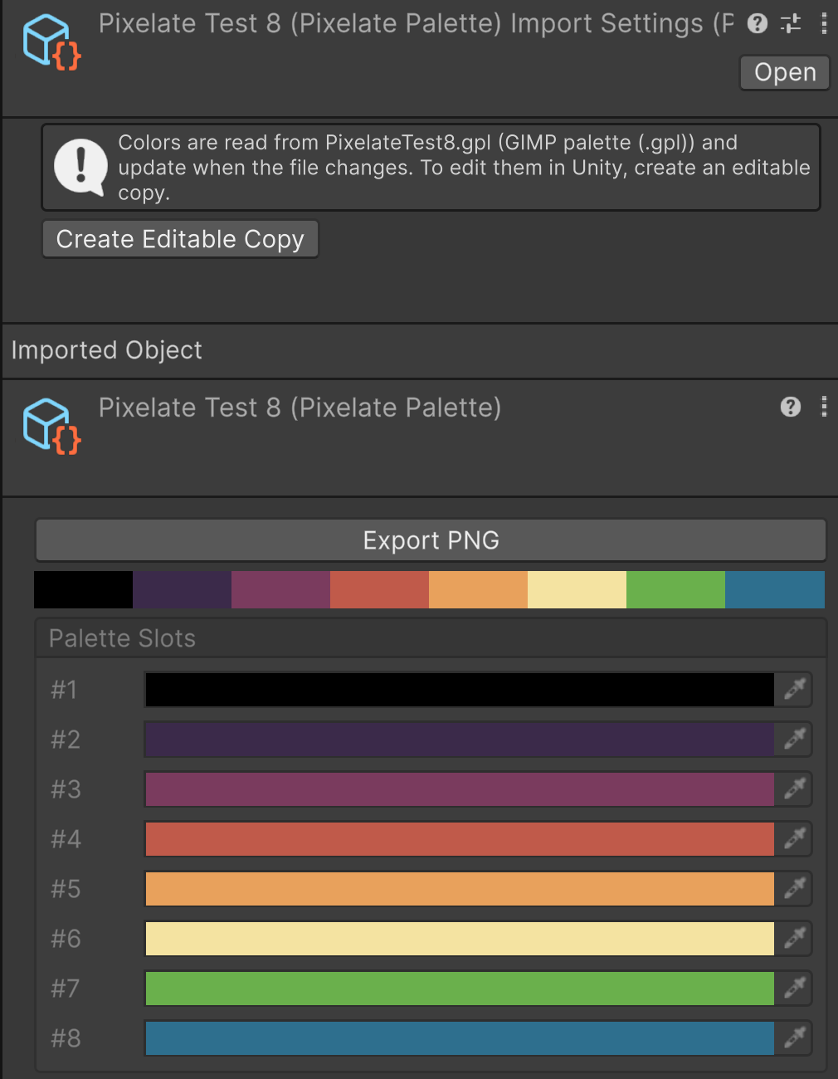This screenshot has width=838, height=1079.
Task: Open help for Import Settings header
Action: (757, 23)
